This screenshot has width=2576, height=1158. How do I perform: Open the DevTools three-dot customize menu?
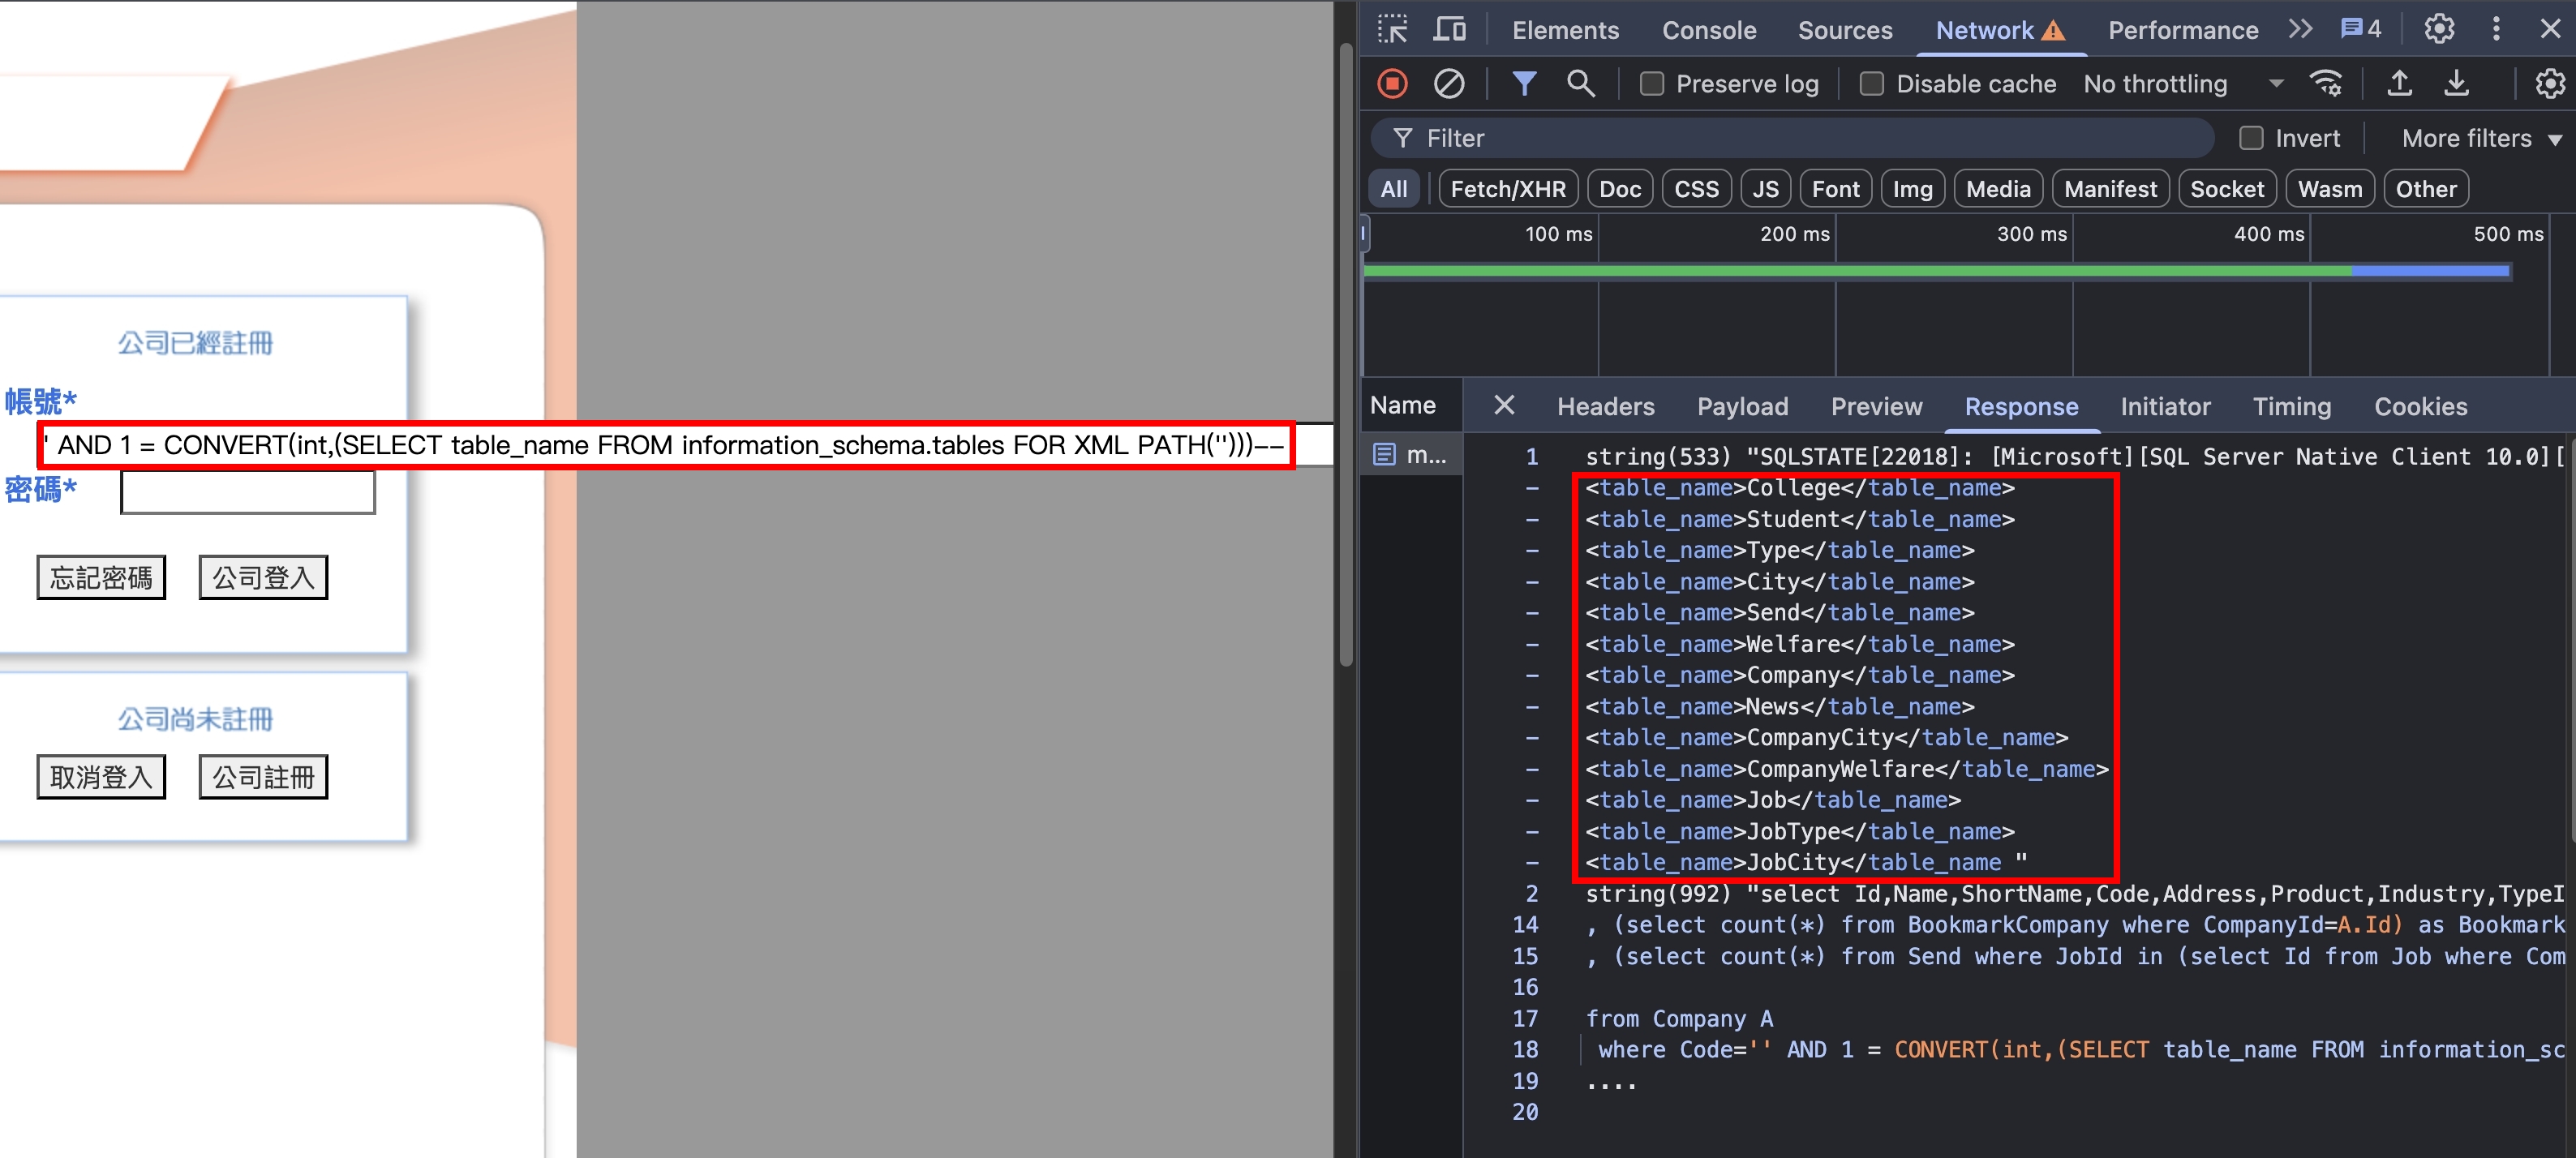(x=2496, y=30)
